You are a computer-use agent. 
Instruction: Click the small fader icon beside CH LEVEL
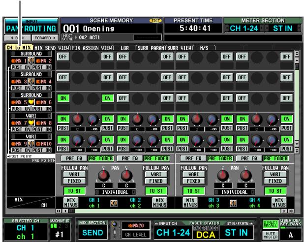click(115, 233)
